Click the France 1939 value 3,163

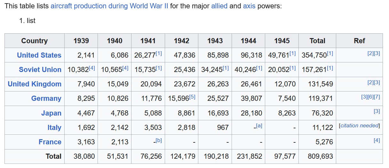pos(86,142)
